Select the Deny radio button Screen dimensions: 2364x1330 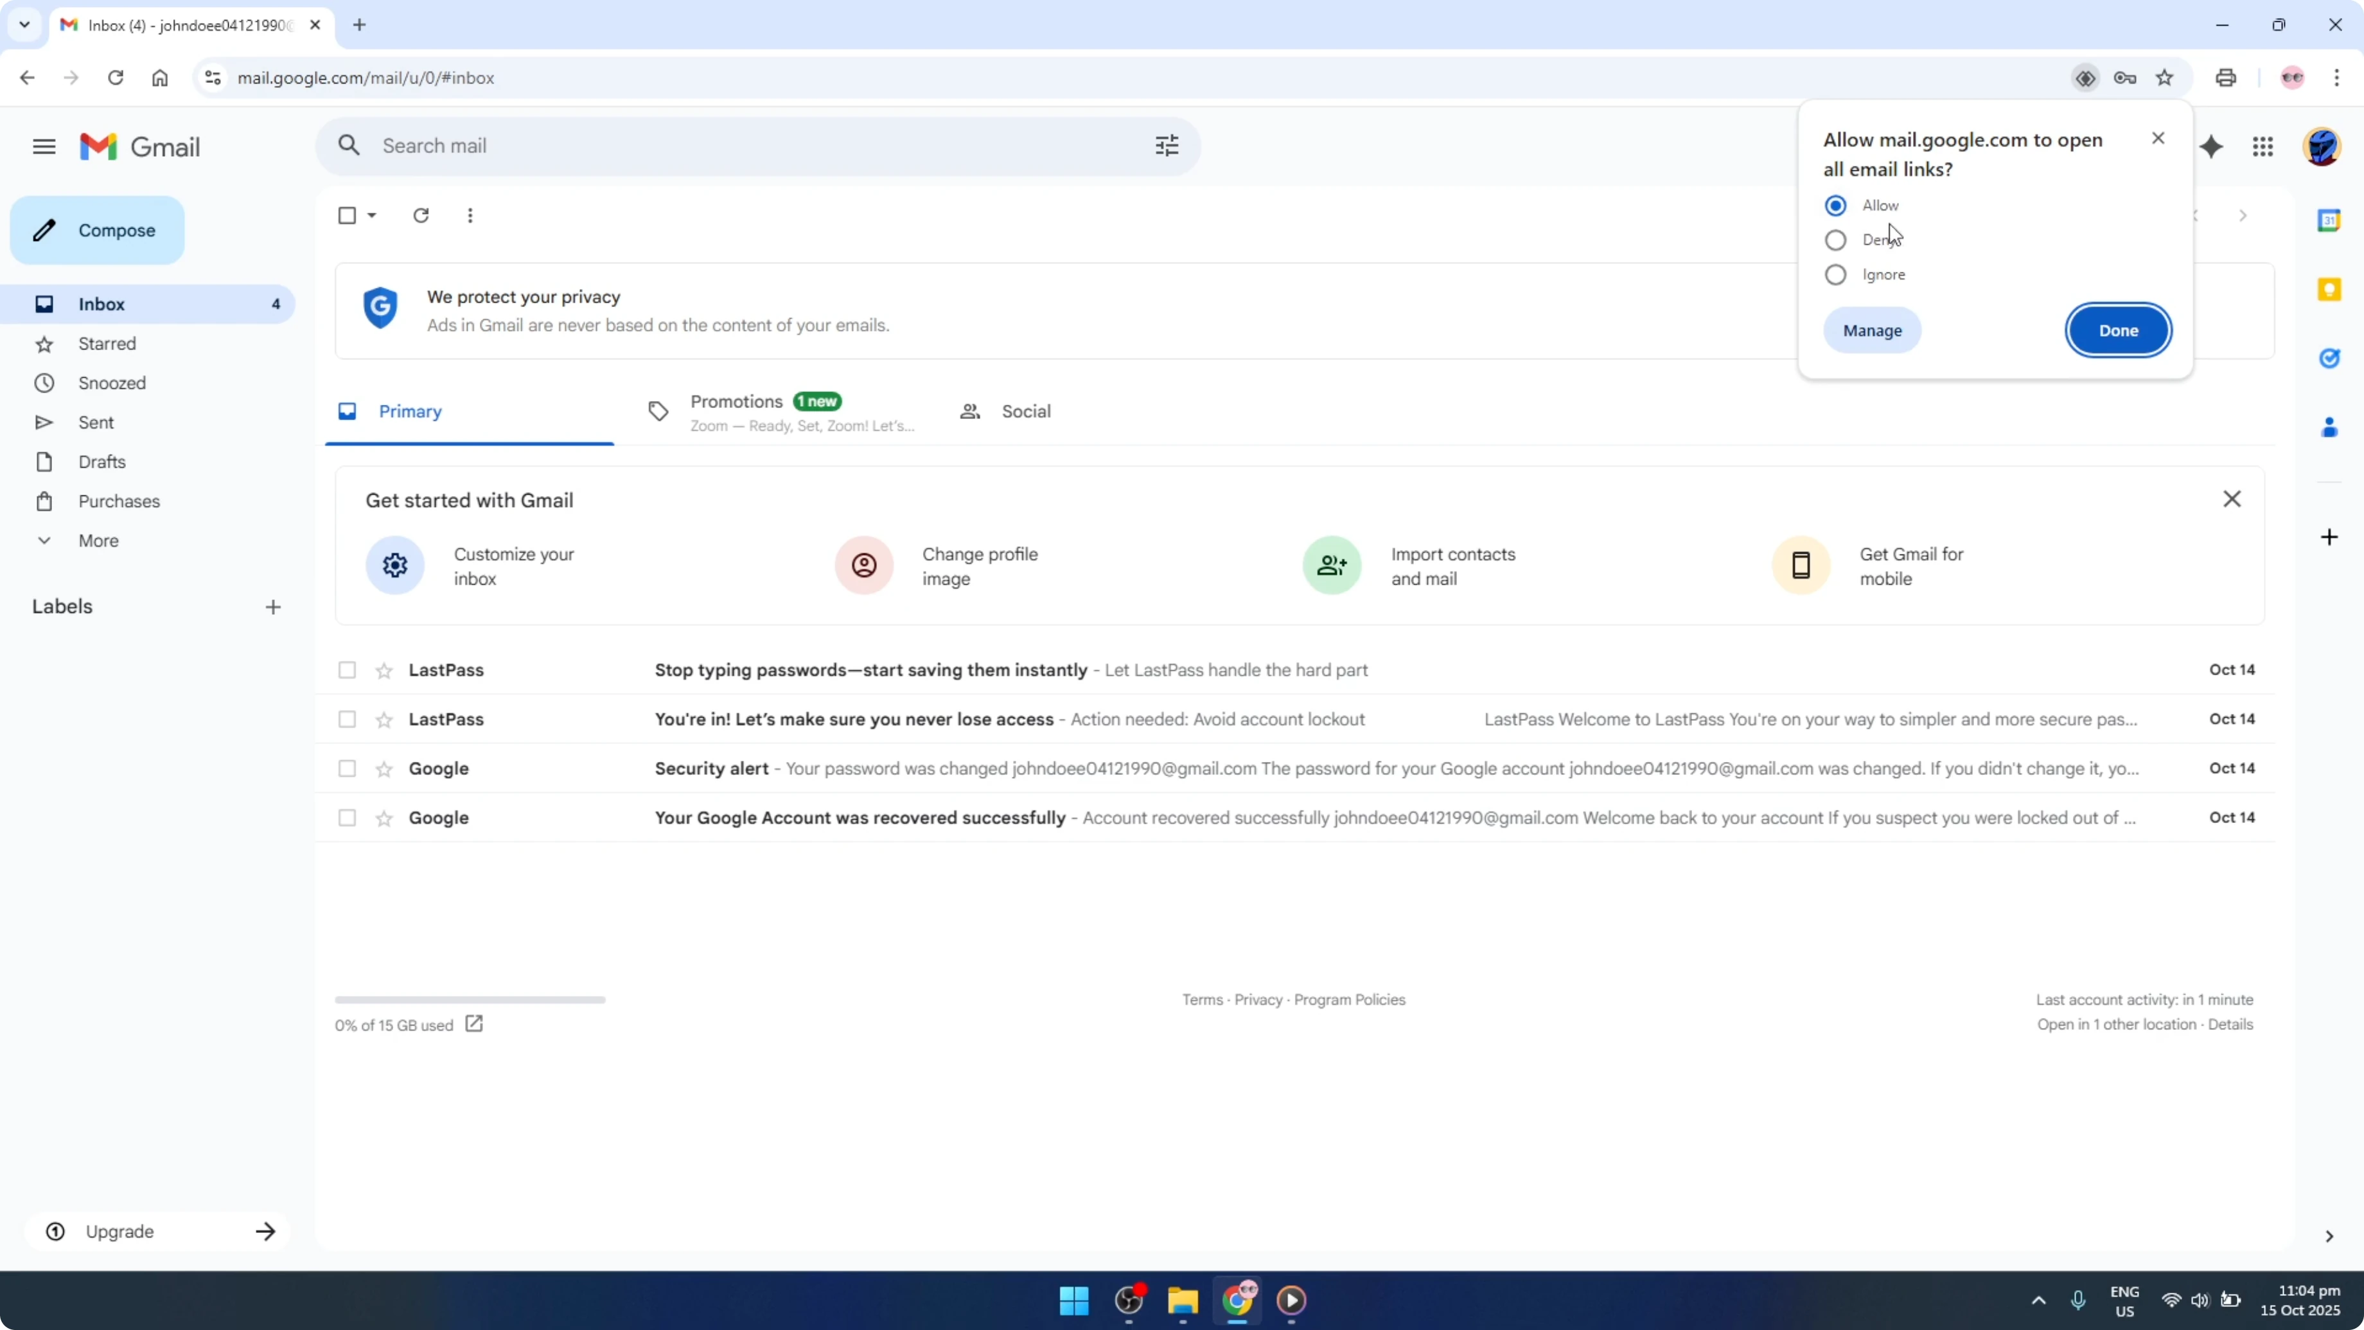tap(1835, 240)
